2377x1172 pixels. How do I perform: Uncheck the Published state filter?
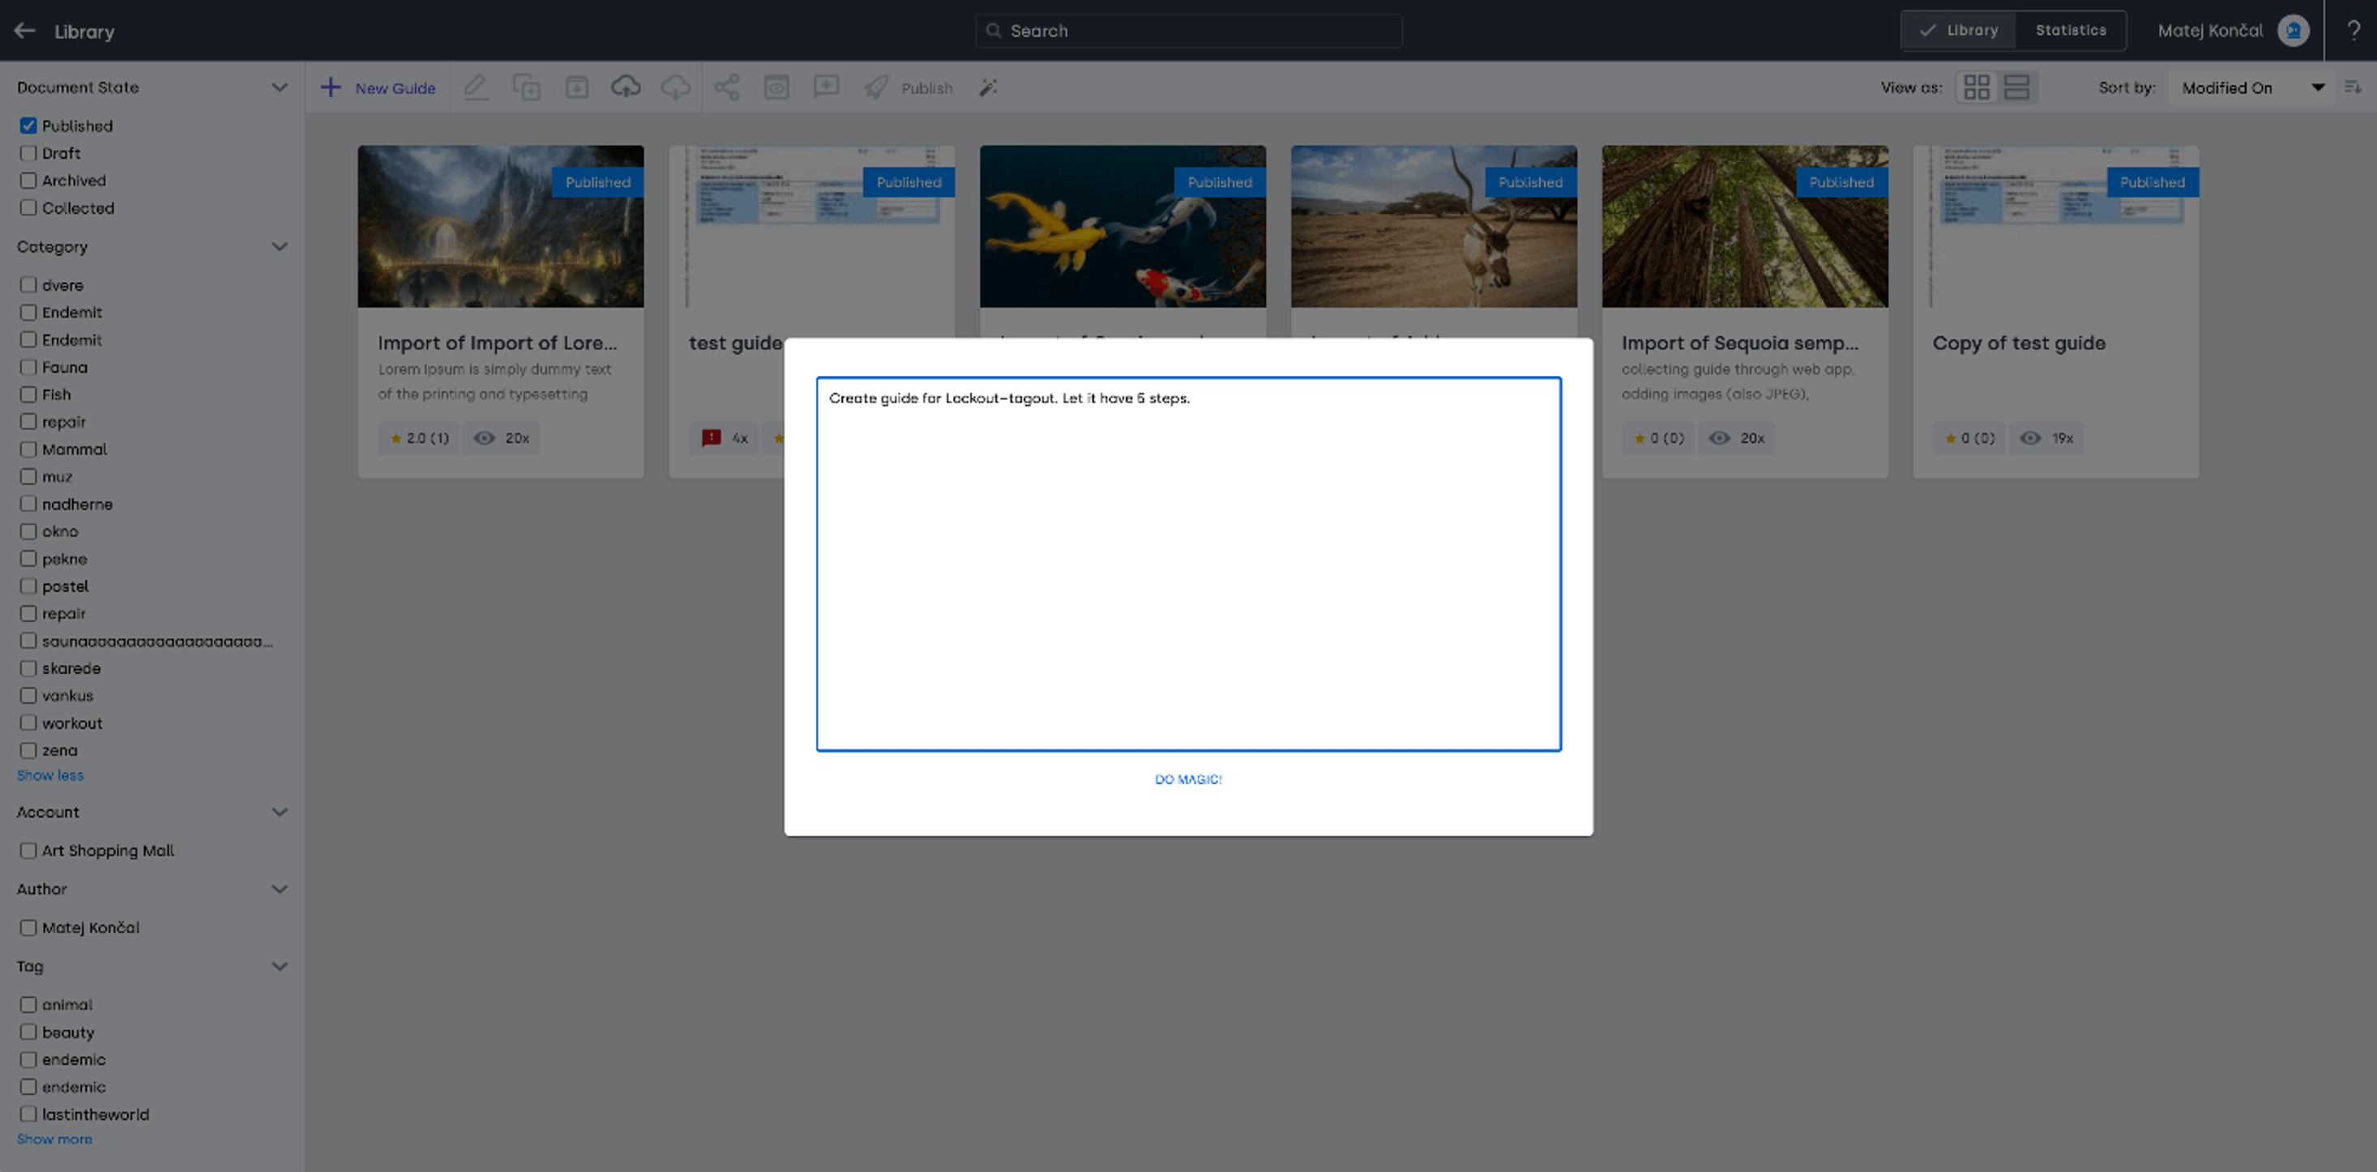pos(28,126)
